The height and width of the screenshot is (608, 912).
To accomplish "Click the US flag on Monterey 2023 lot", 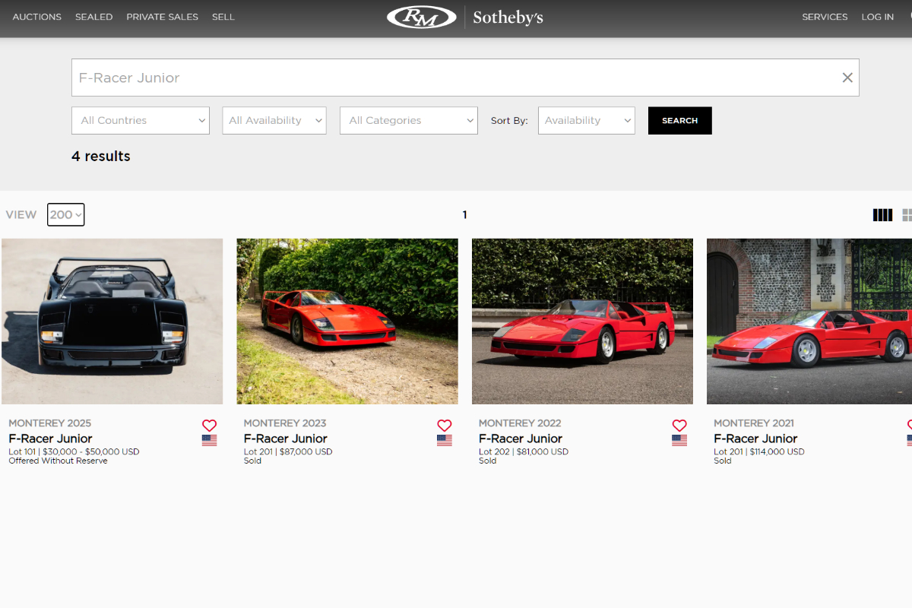I will [445, 440].
